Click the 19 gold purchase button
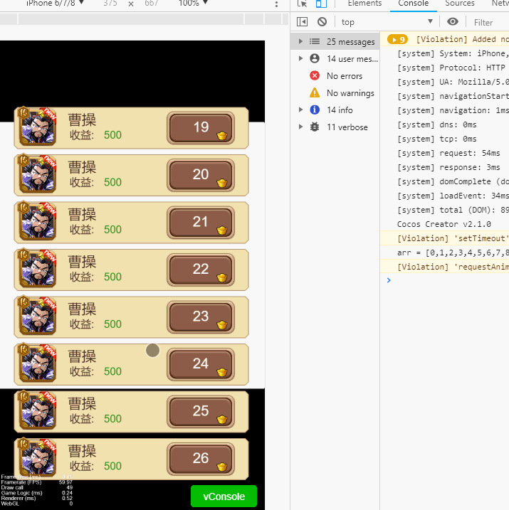 point(201,128)
